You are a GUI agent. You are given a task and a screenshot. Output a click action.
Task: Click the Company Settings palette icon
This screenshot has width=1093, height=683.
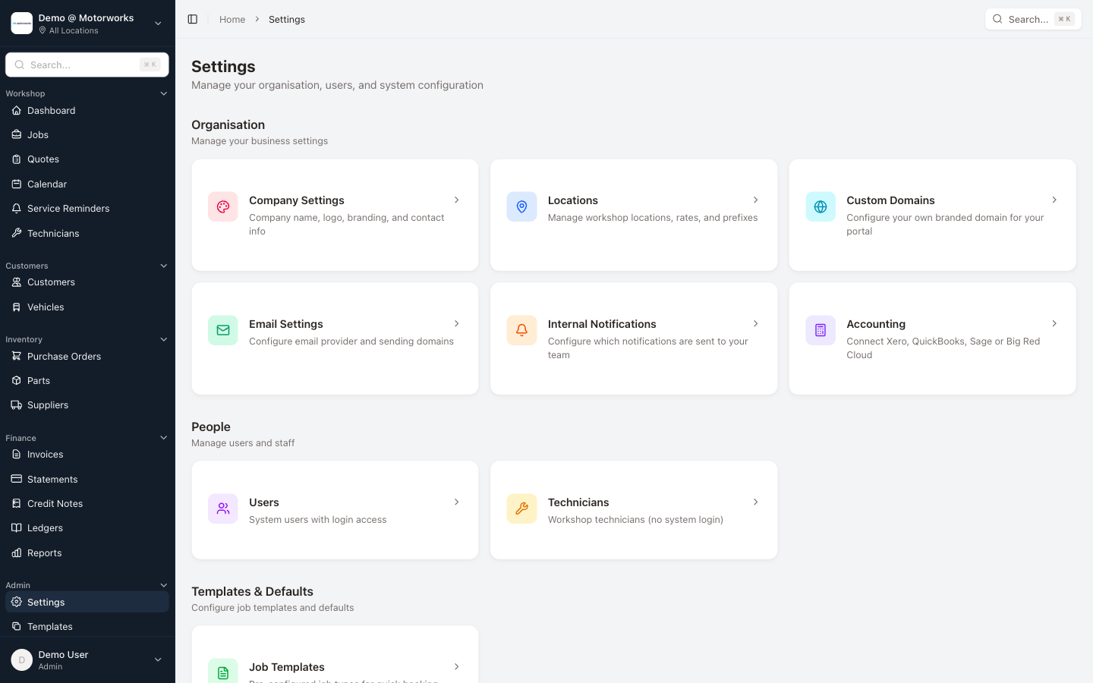click(222, 206)
